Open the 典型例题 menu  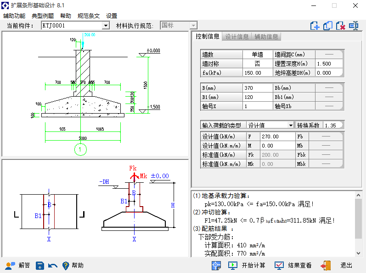(43, 16)
